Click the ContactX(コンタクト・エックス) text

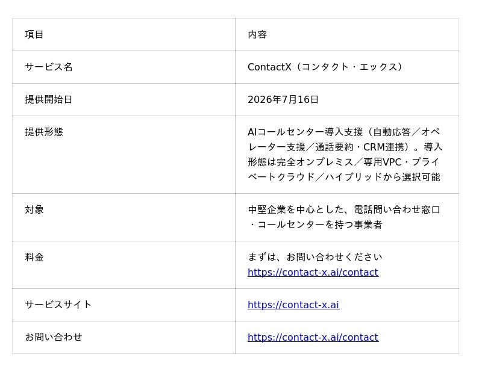pyautogui.click(x=325, y=67)
